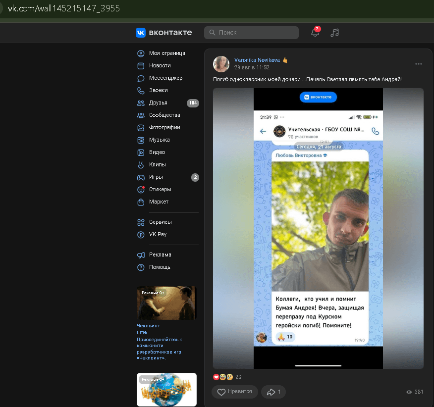Open the Чекпоинт ad image
The height and width of the screenshot is (407, 434).
(166, 303)
